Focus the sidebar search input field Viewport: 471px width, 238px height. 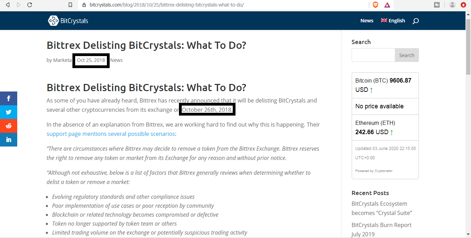pos(373,55)
